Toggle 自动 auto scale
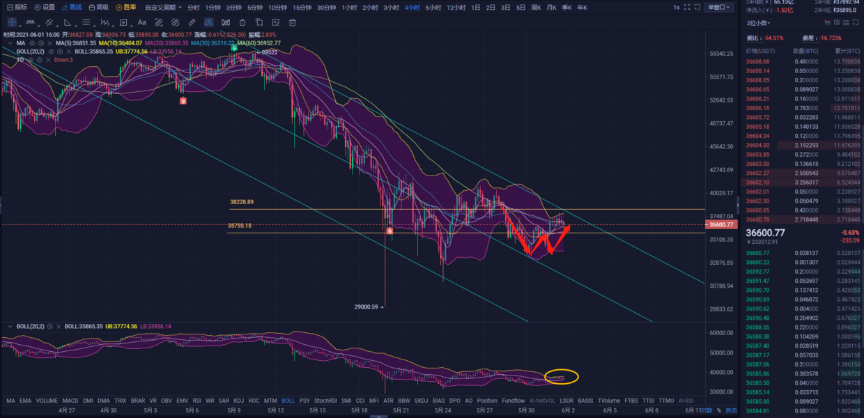The width and height of the screenshot is (864, 418). [x=731, y=411]
